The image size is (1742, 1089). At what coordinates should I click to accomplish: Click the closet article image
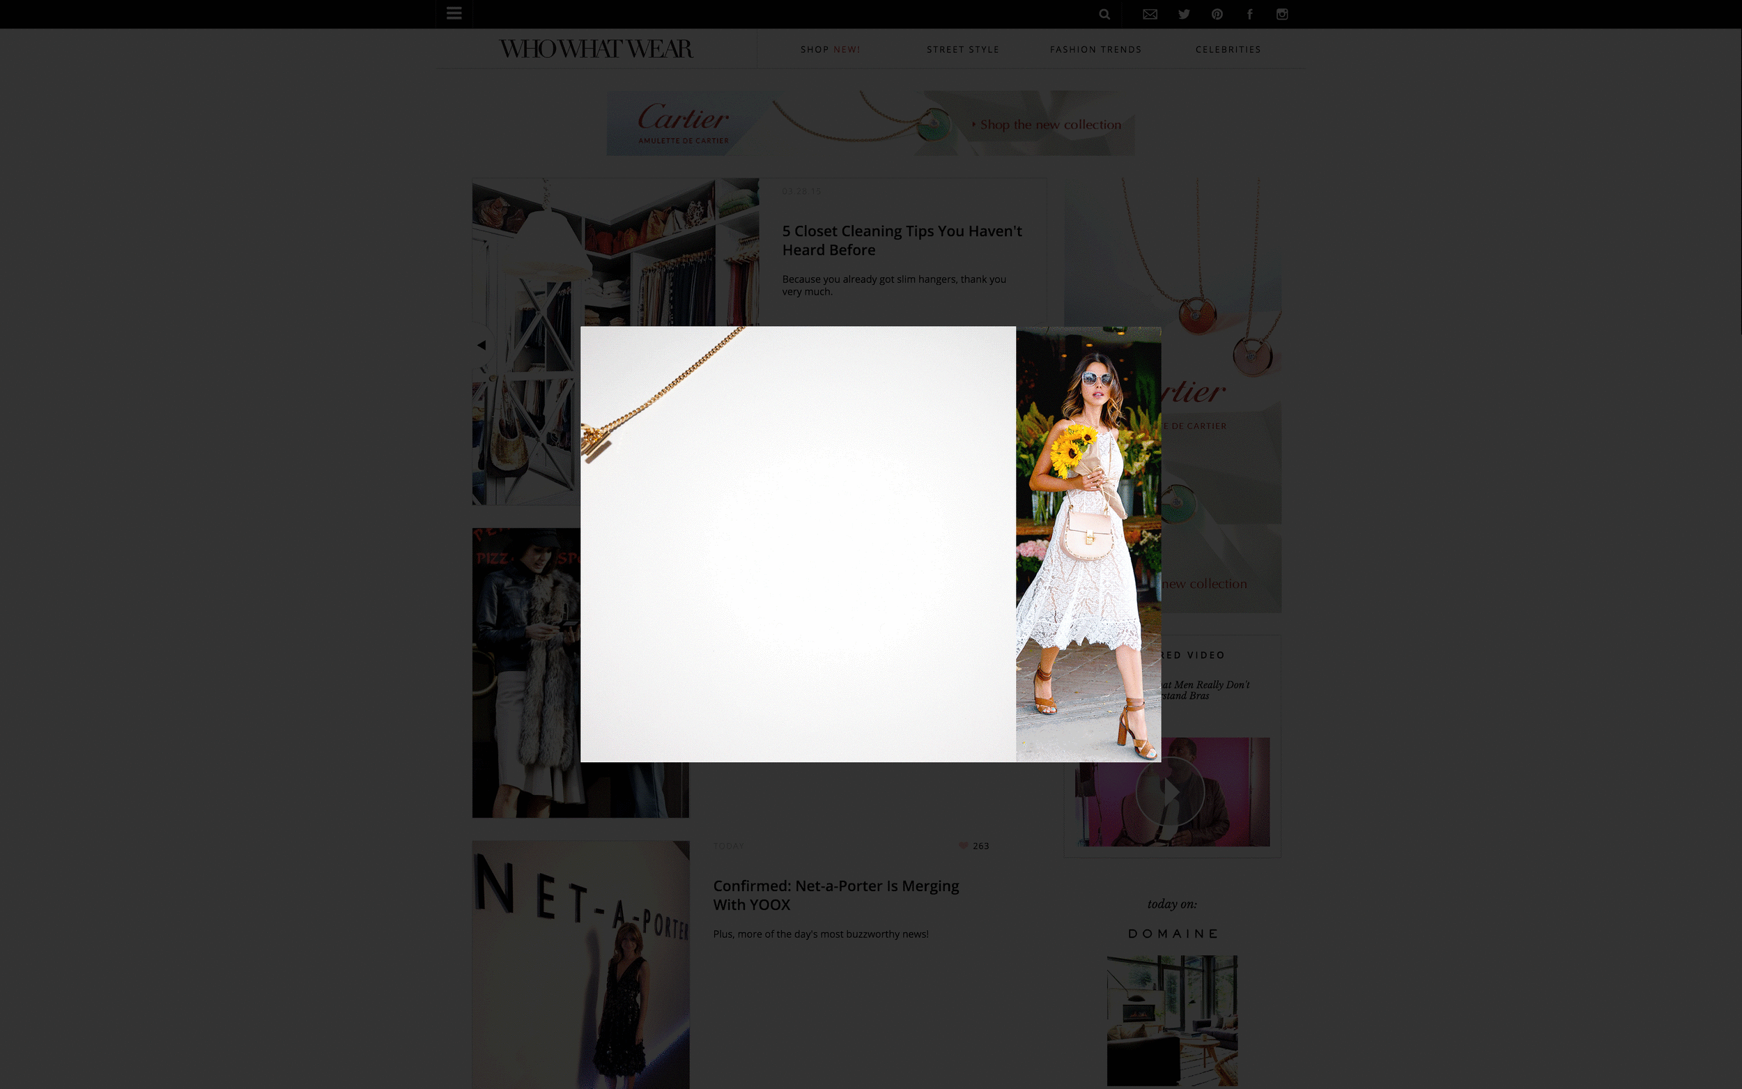[615, 252]
